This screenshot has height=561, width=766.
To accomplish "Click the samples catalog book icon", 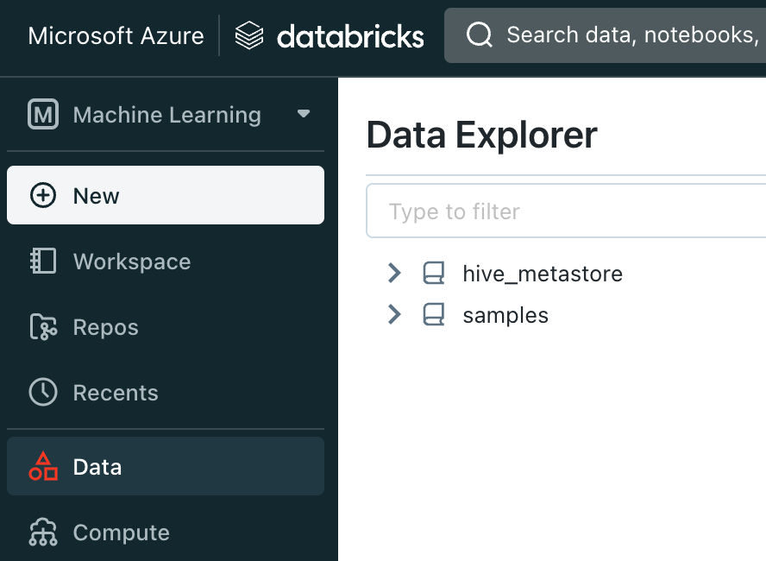I will point(433,315).
